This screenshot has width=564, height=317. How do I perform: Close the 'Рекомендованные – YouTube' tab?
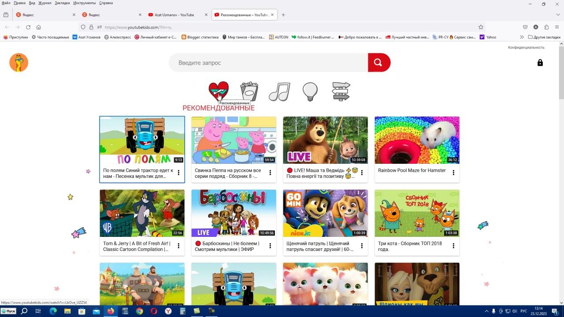pos(272,15)
